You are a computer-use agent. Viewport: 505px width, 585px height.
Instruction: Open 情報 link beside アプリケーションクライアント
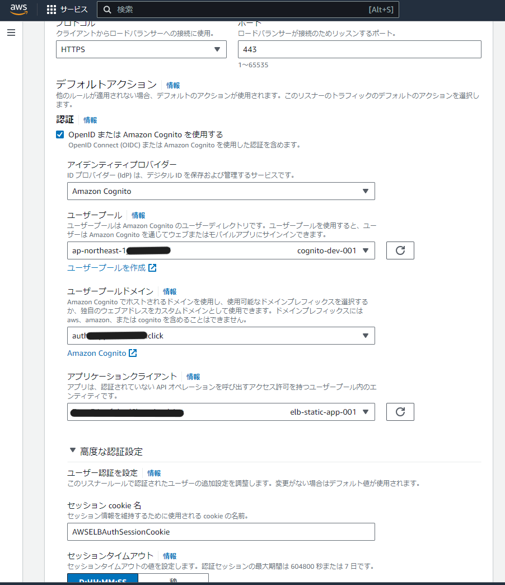[193, 377]
